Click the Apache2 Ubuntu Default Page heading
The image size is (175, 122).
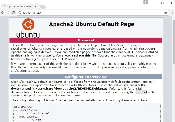coord(92,24)
